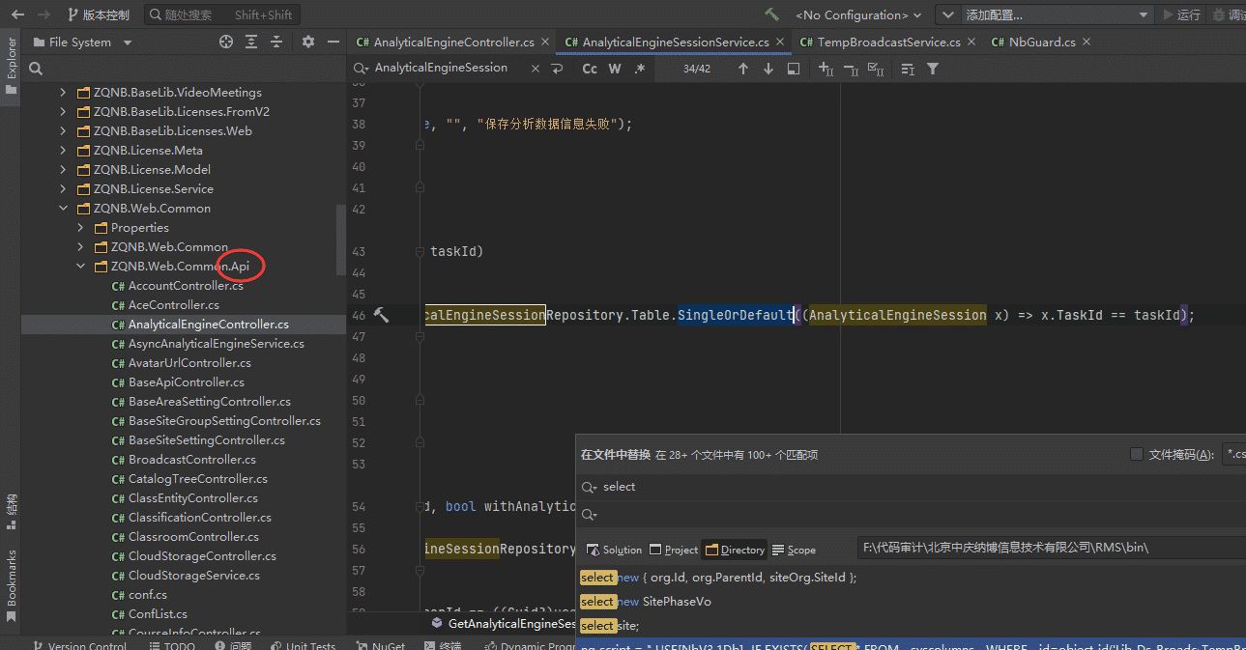Expand the Properties folder

pos(81,228)
